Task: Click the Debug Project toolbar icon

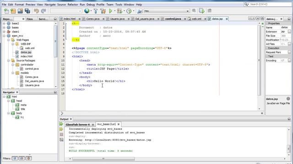Action: click(119, 11)
